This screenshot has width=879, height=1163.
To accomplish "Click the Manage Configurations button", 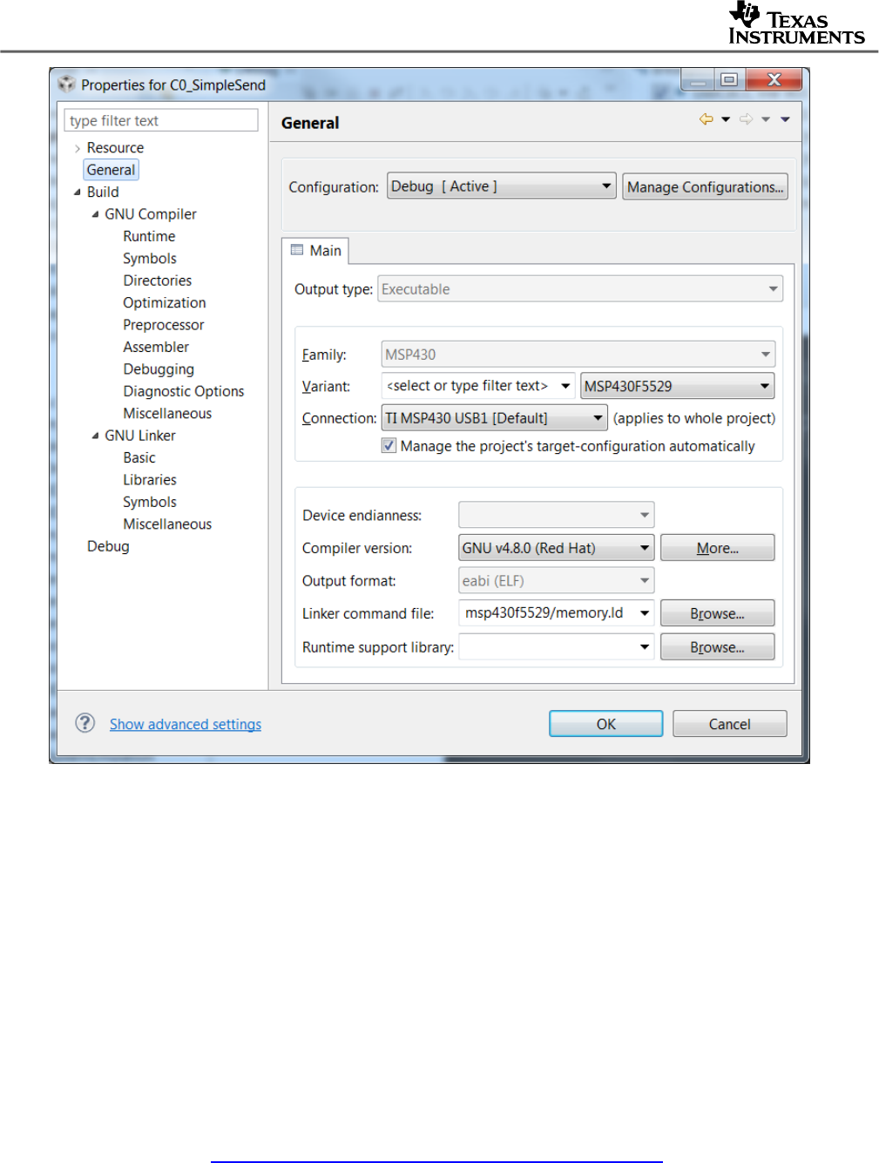I will click(706, 186).
